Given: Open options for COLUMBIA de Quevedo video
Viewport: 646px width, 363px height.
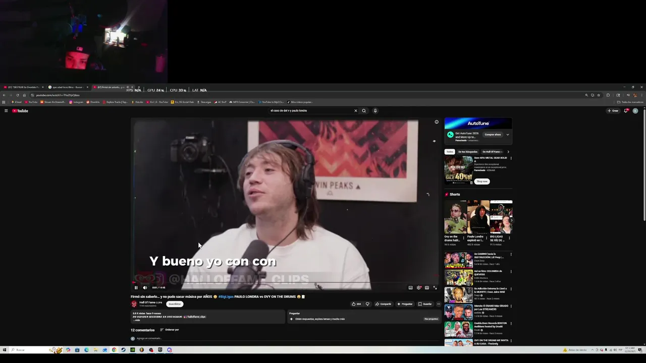Looking at the screenshot, I should coord(511,272).
